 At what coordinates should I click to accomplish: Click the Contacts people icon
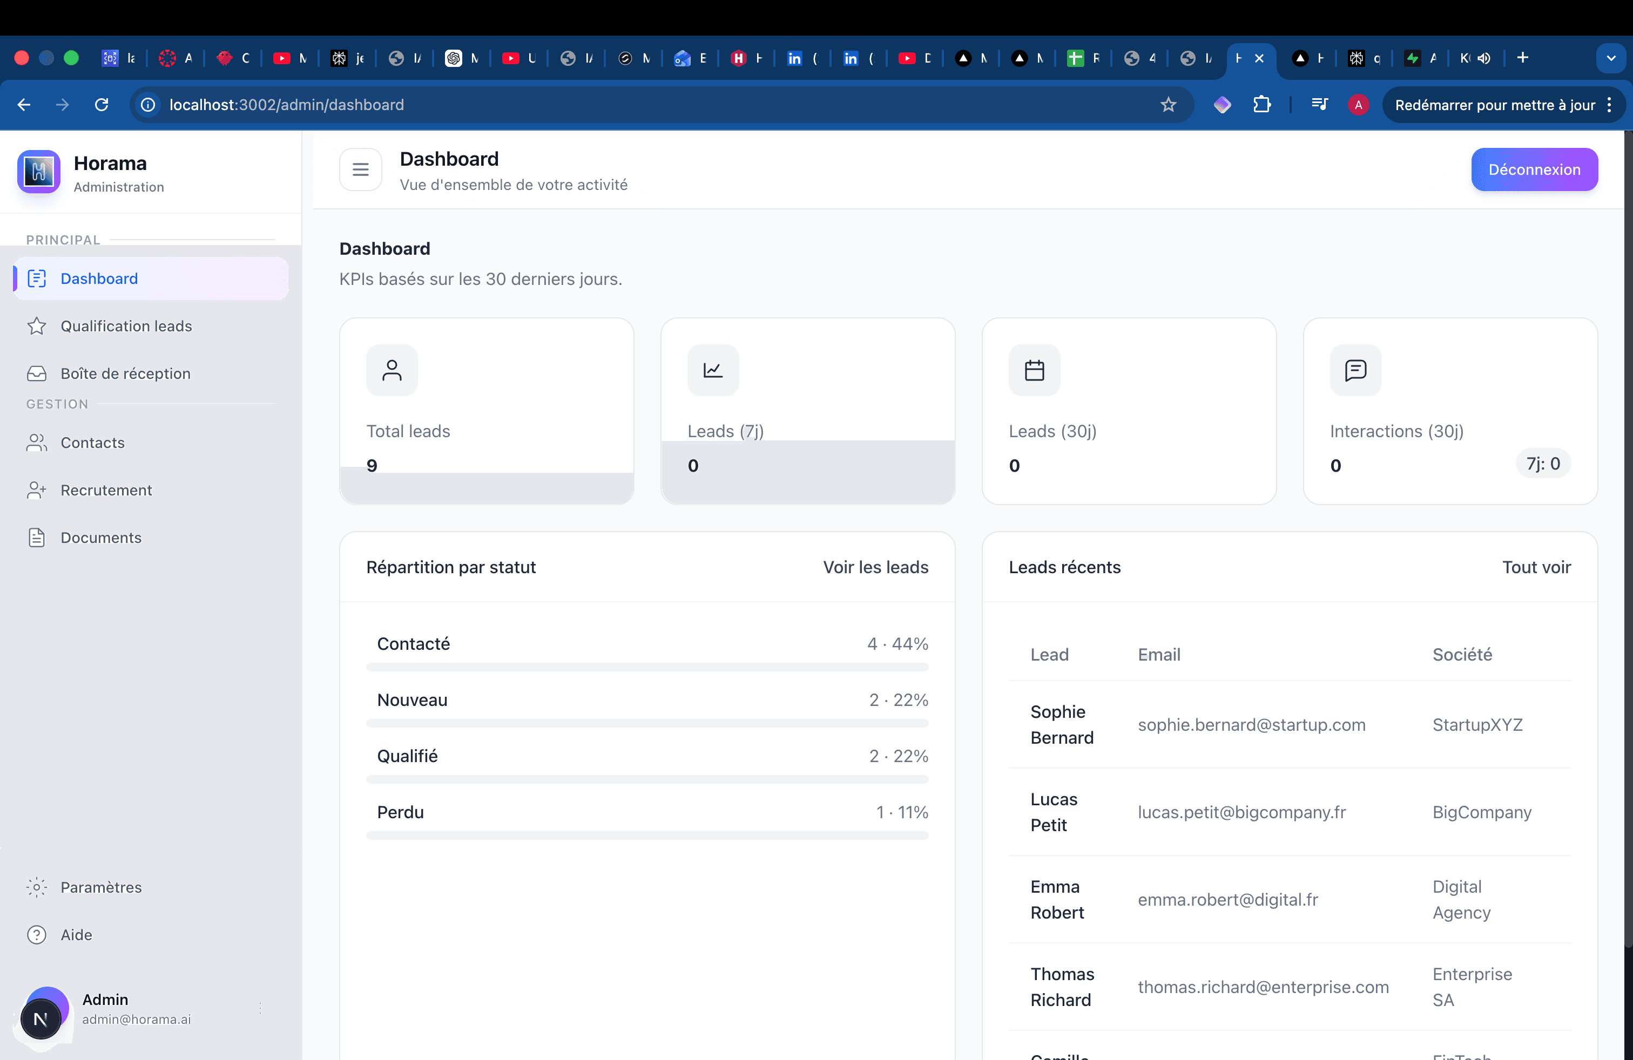tap(36, 442)
